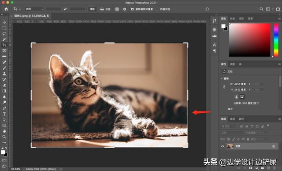Viewport: 282px width, 171px height.
Task: Click the Clear button in options bar
Action: tap(92, 9)
